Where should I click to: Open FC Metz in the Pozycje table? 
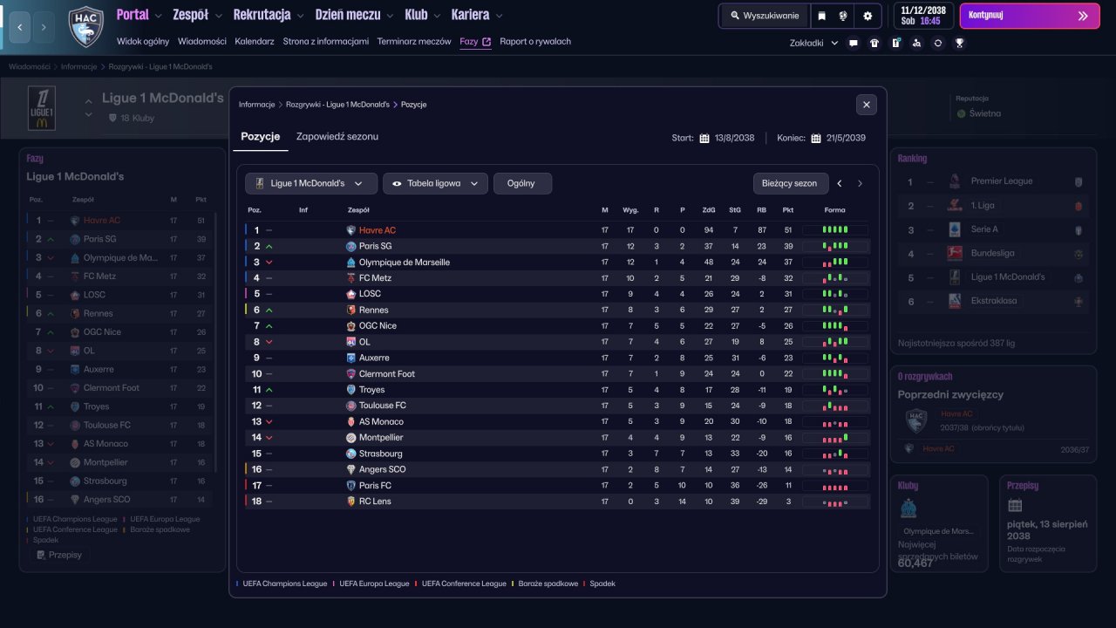375,278
